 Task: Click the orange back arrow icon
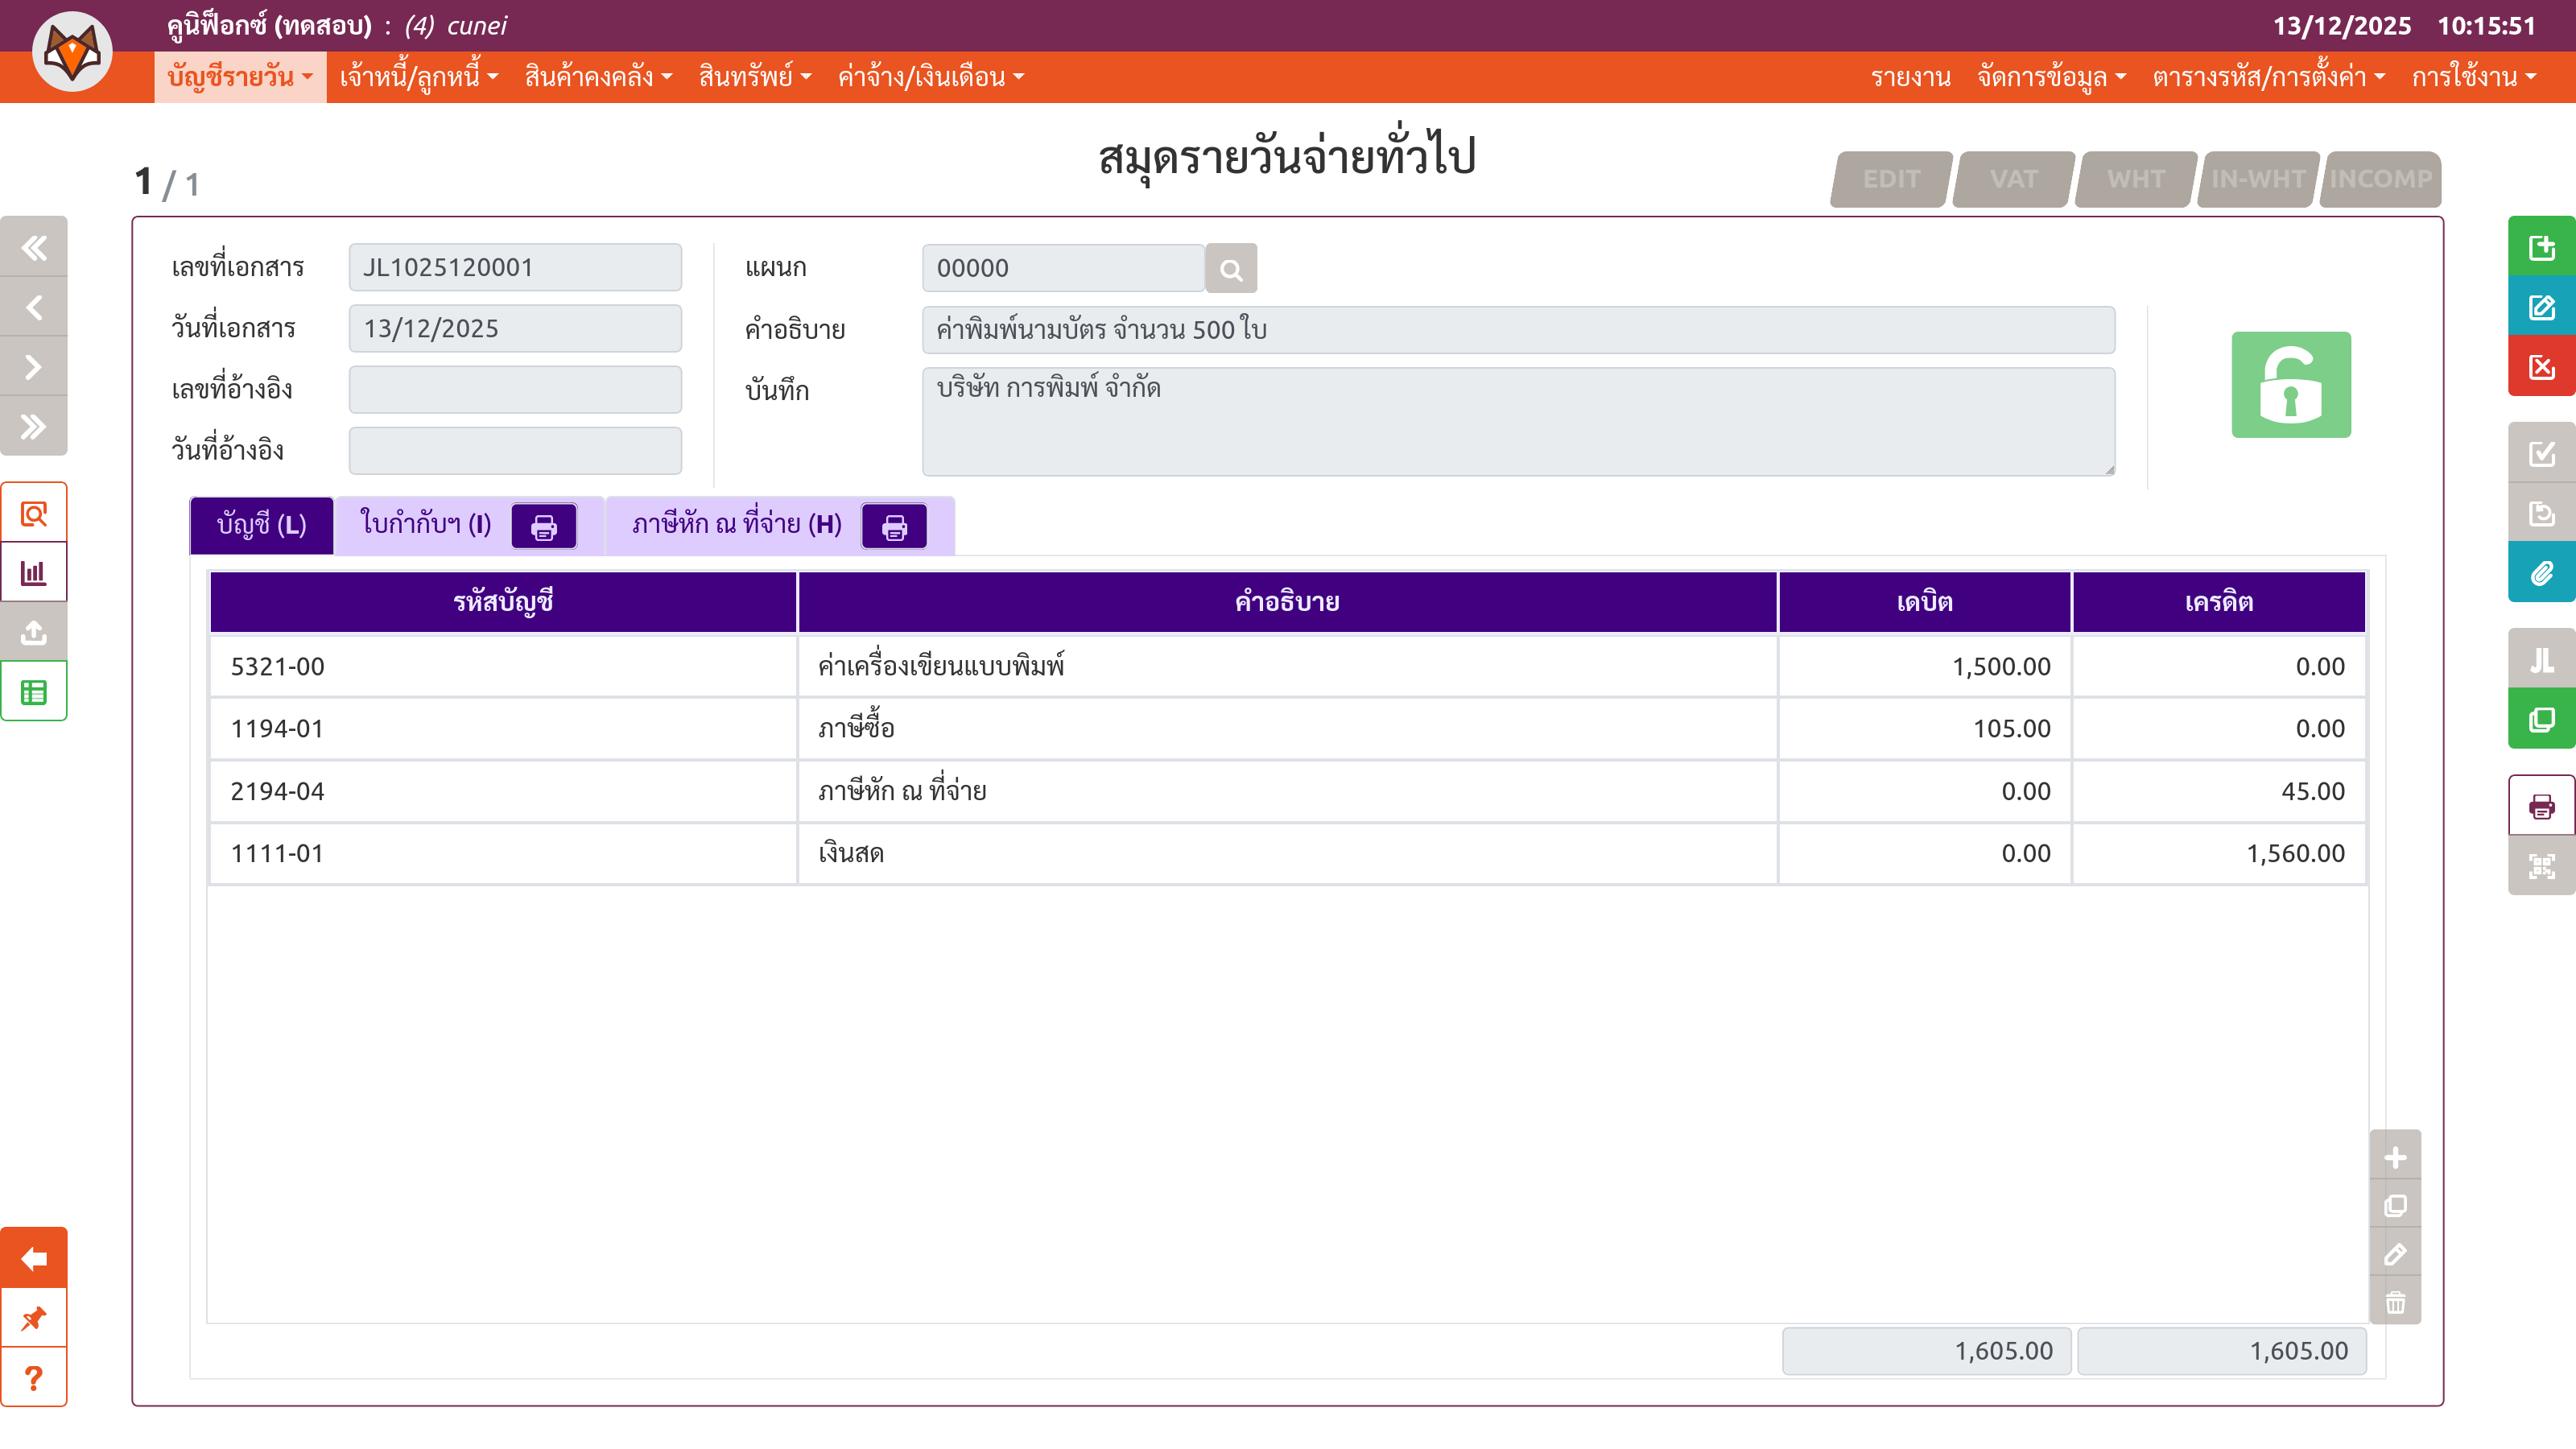click(x=34, y=1258)
